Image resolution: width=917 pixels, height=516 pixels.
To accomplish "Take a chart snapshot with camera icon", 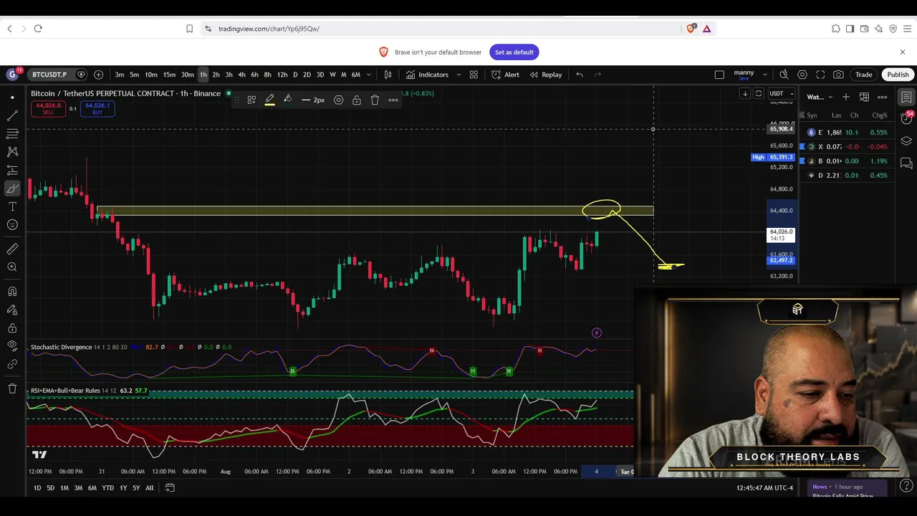I will tap(838, 75).
